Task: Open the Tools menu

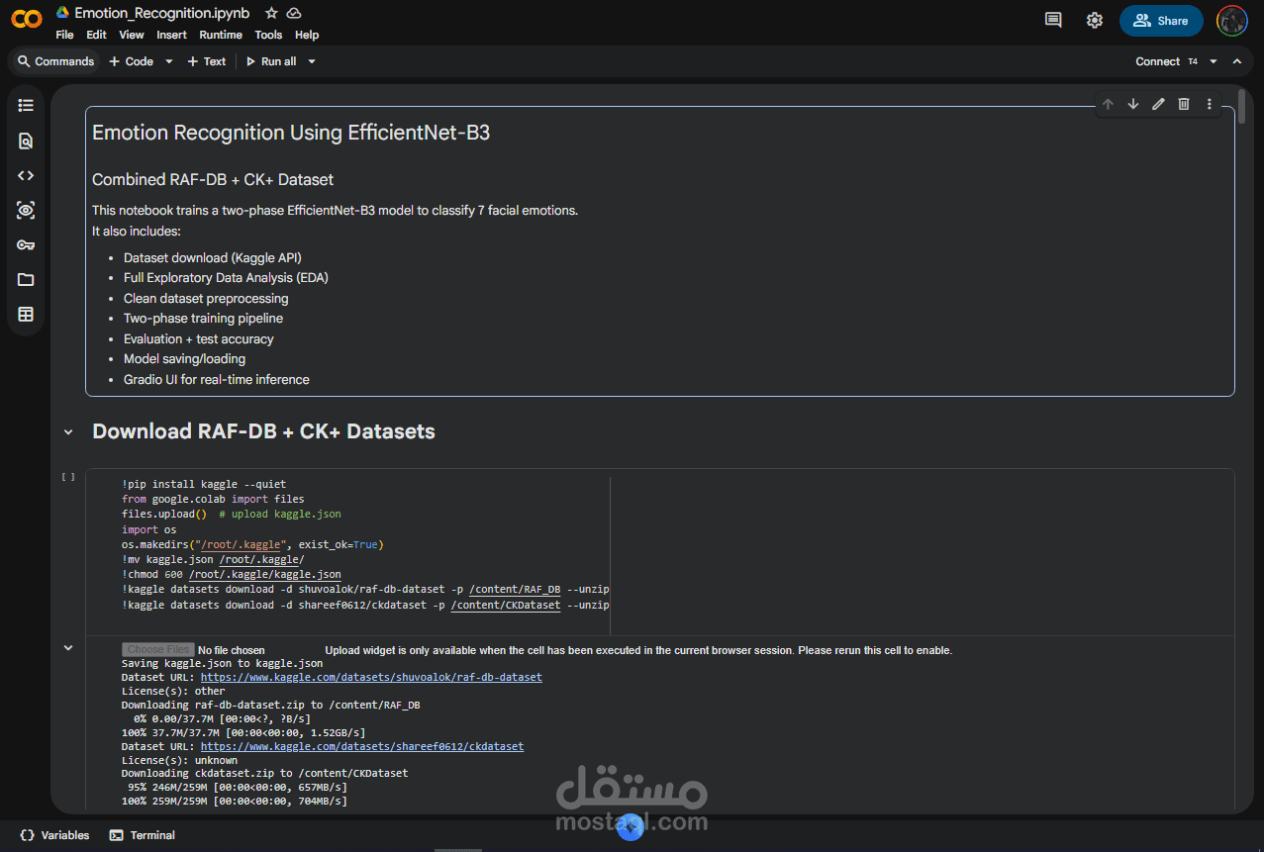Action: 268,35
